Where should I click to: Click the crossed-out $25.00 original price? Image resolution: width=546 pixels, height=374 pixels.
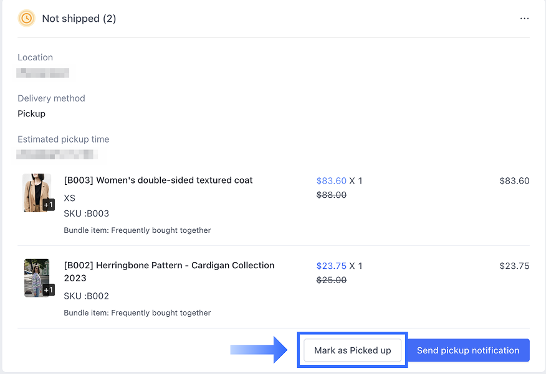331,281
